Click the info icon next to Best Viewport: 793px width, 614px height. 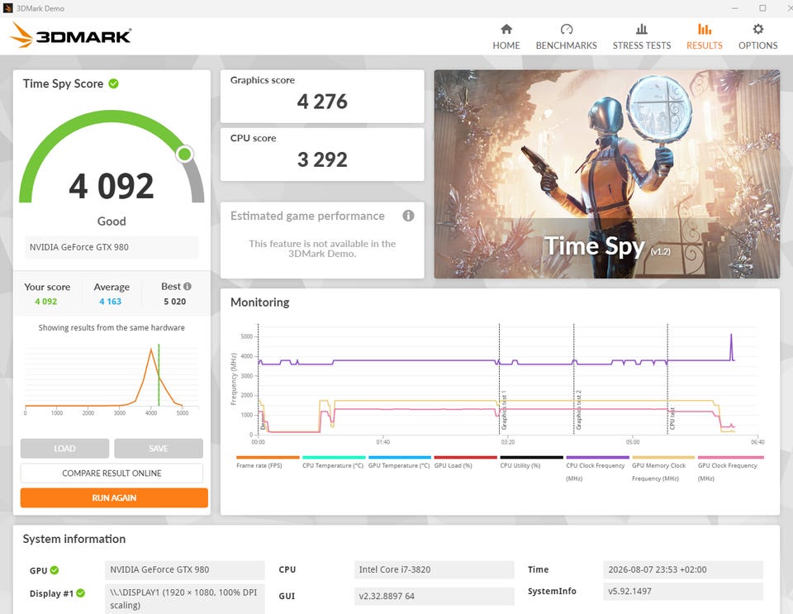[x=188, y=286]
